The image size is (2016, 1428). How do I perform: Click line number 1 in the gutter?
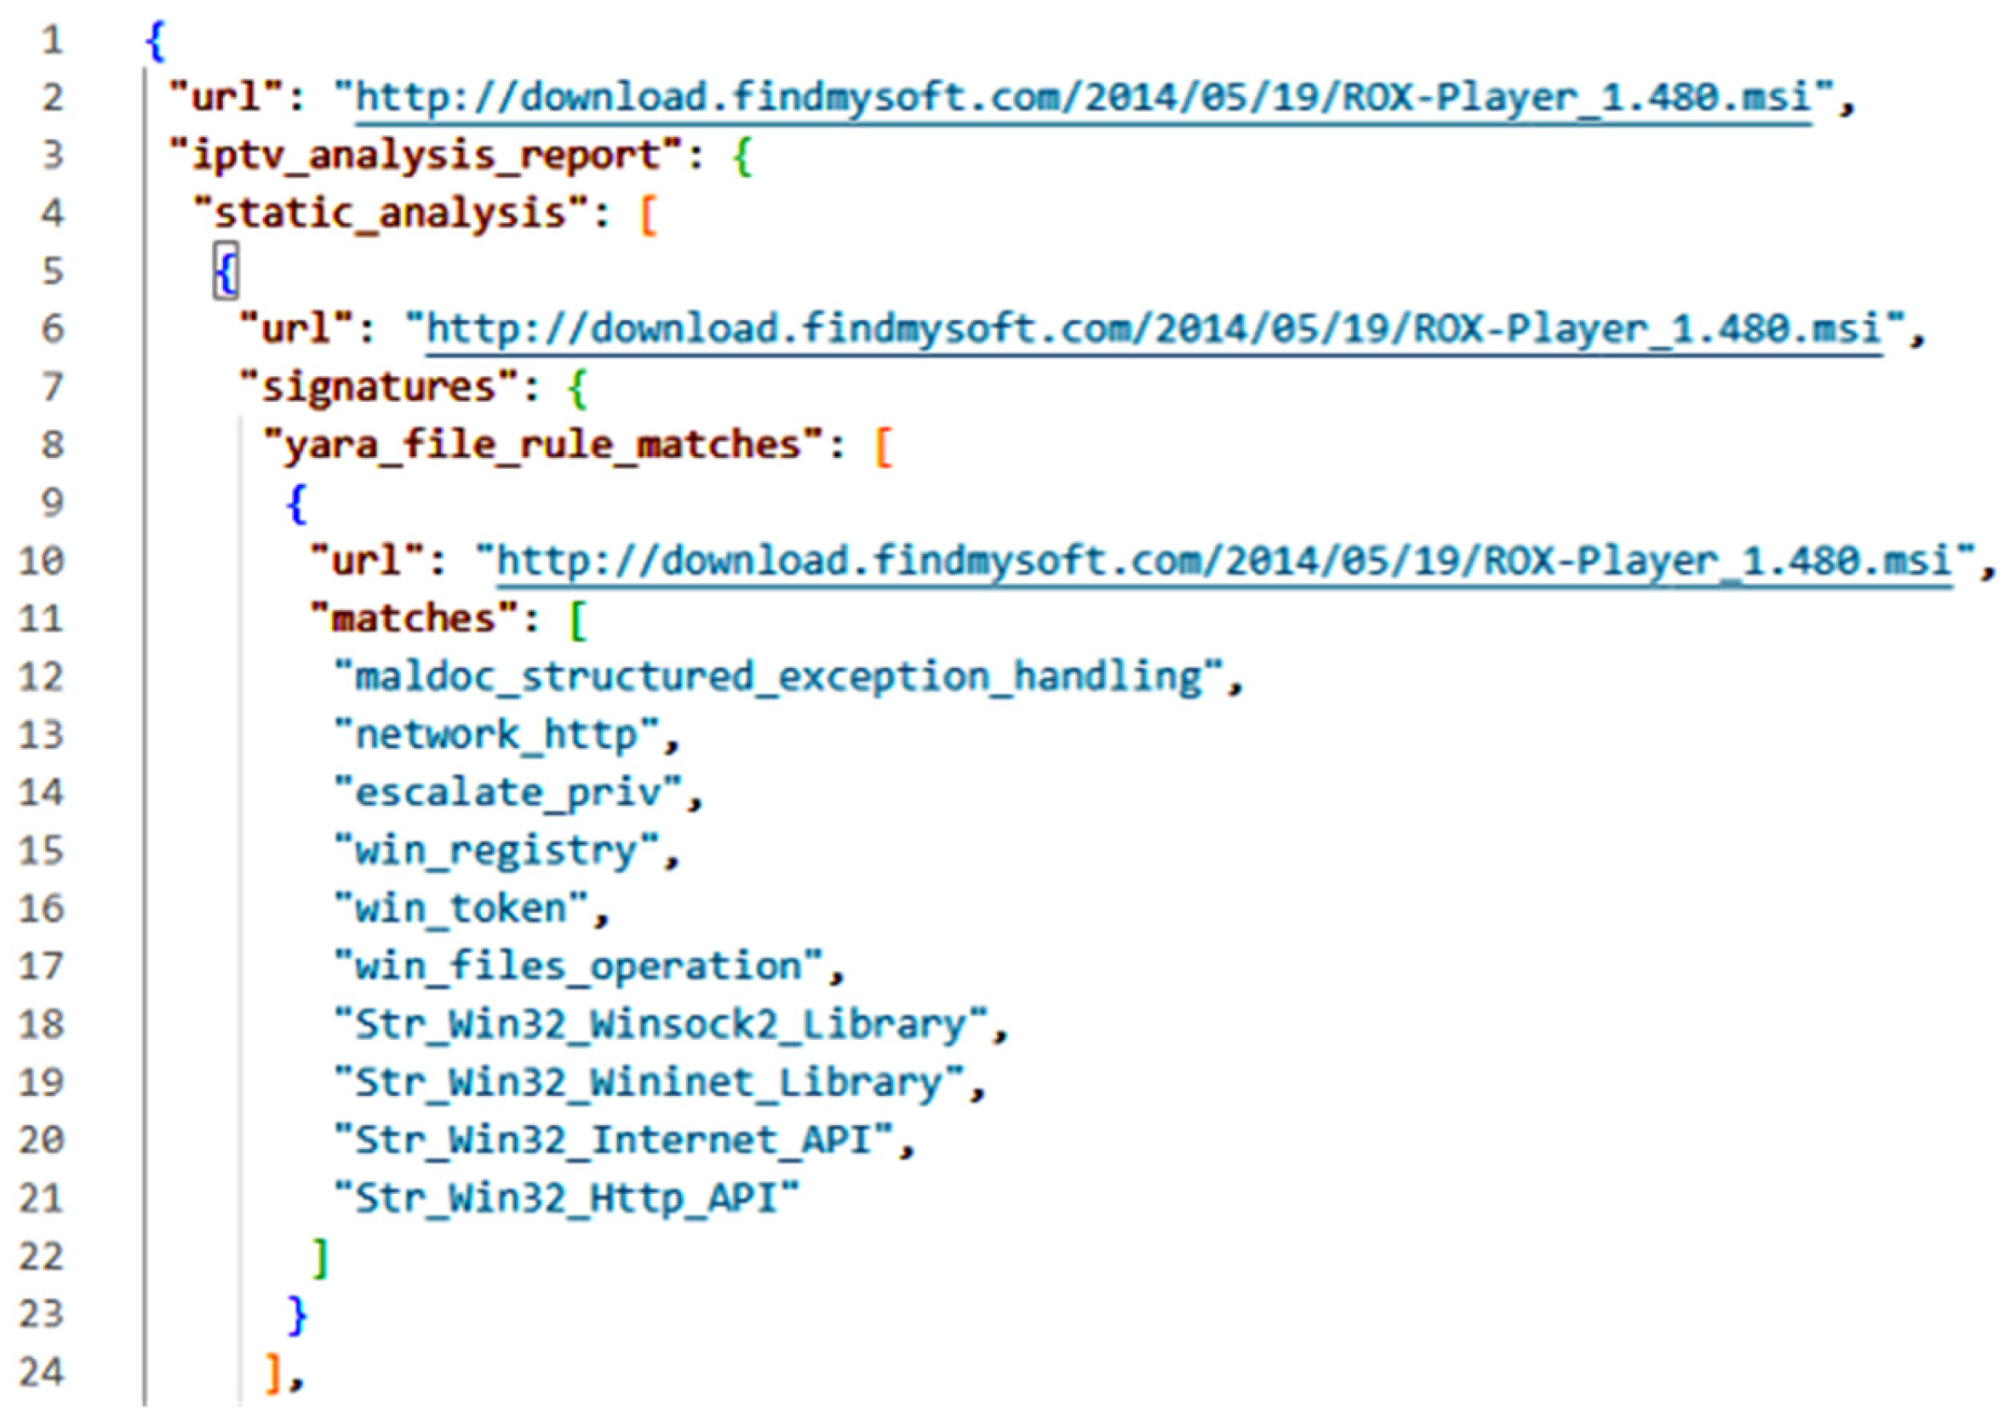(x=52, y=39)
